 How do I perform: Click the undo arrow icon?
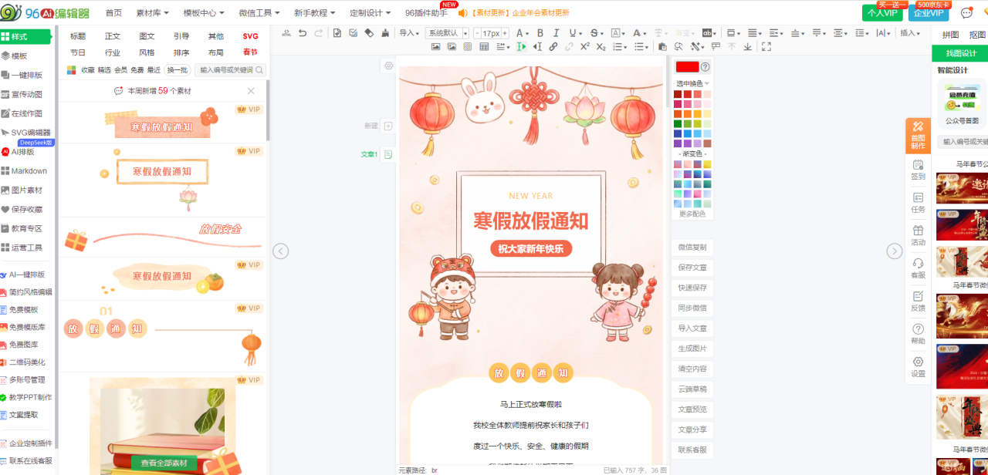tap(303, 33)
